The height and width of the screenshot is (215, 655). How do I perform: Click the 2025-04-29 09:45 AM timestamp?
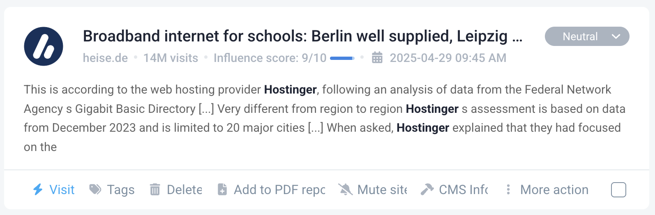point(448,58)
